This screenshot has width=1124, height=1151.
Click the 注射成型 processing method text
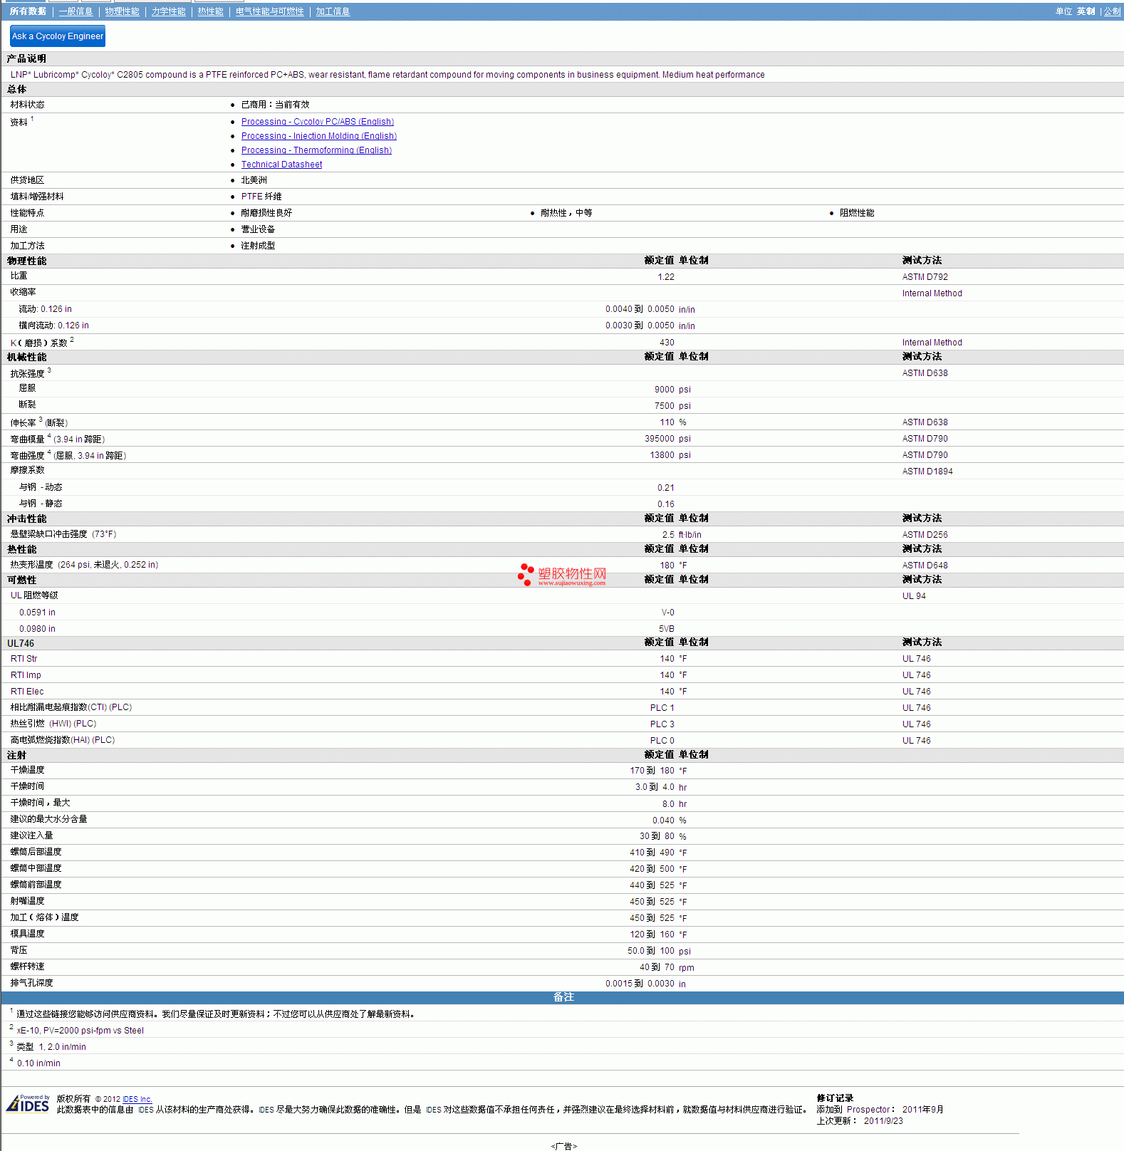point(258,246)
